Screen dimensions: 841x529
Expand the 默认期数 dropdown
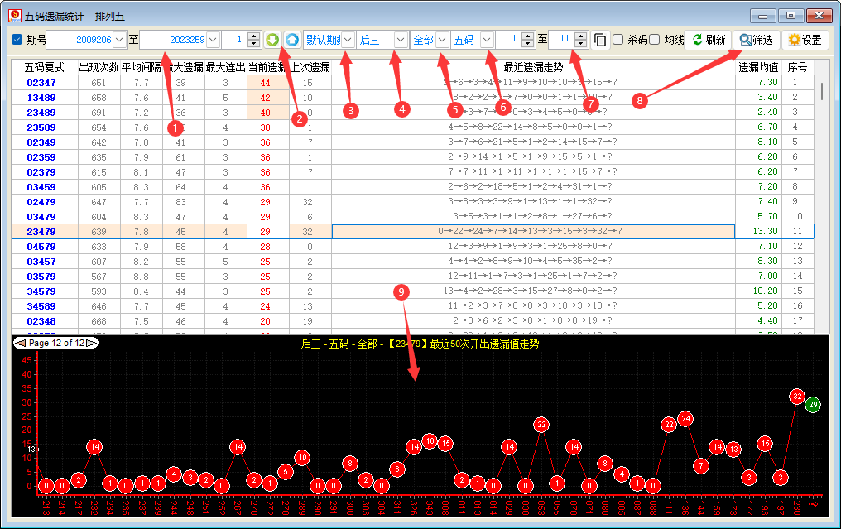click(348, 40)
